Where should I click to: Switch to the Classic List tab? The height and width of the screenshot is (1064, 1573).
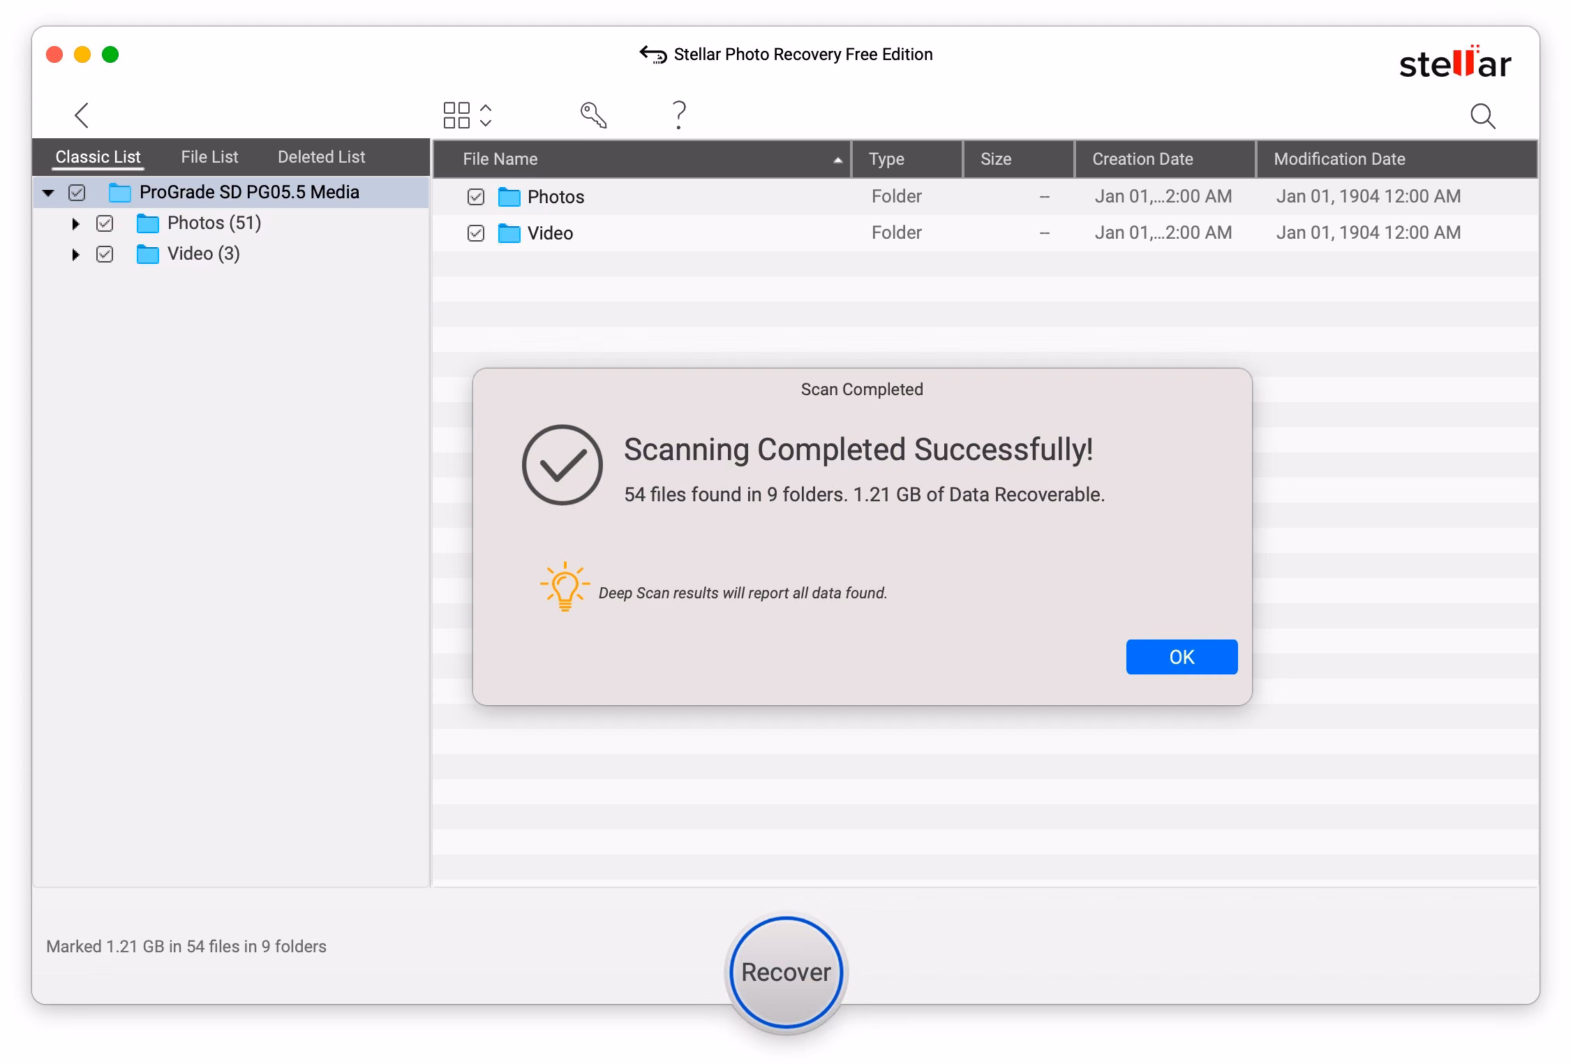pyautogui.click(x=98, y=157)
